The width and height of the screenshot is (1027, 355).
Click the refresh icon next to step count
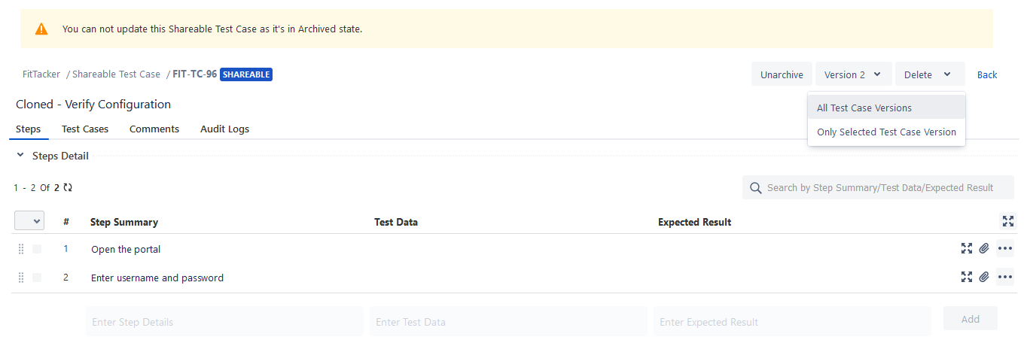[x=68, y=187]
